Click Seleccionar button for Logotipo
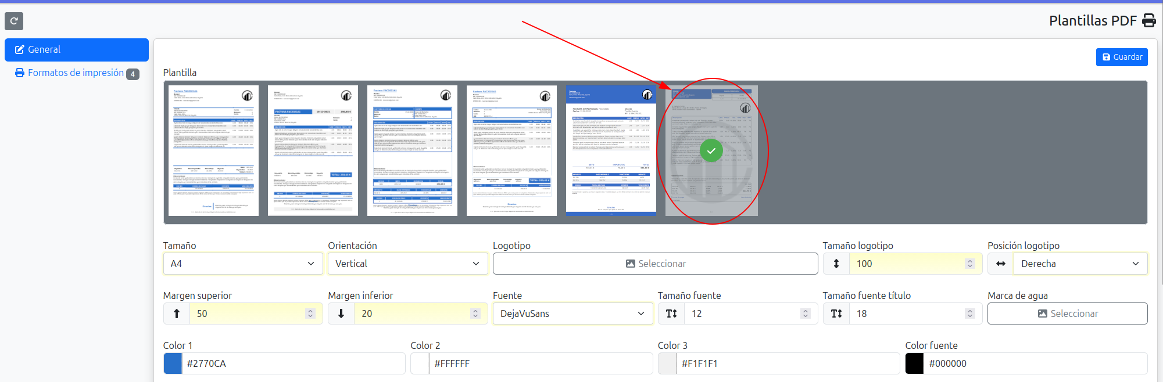Image resolution: width=1163 pixels, height=382 pixels. [x=655, y=264]
